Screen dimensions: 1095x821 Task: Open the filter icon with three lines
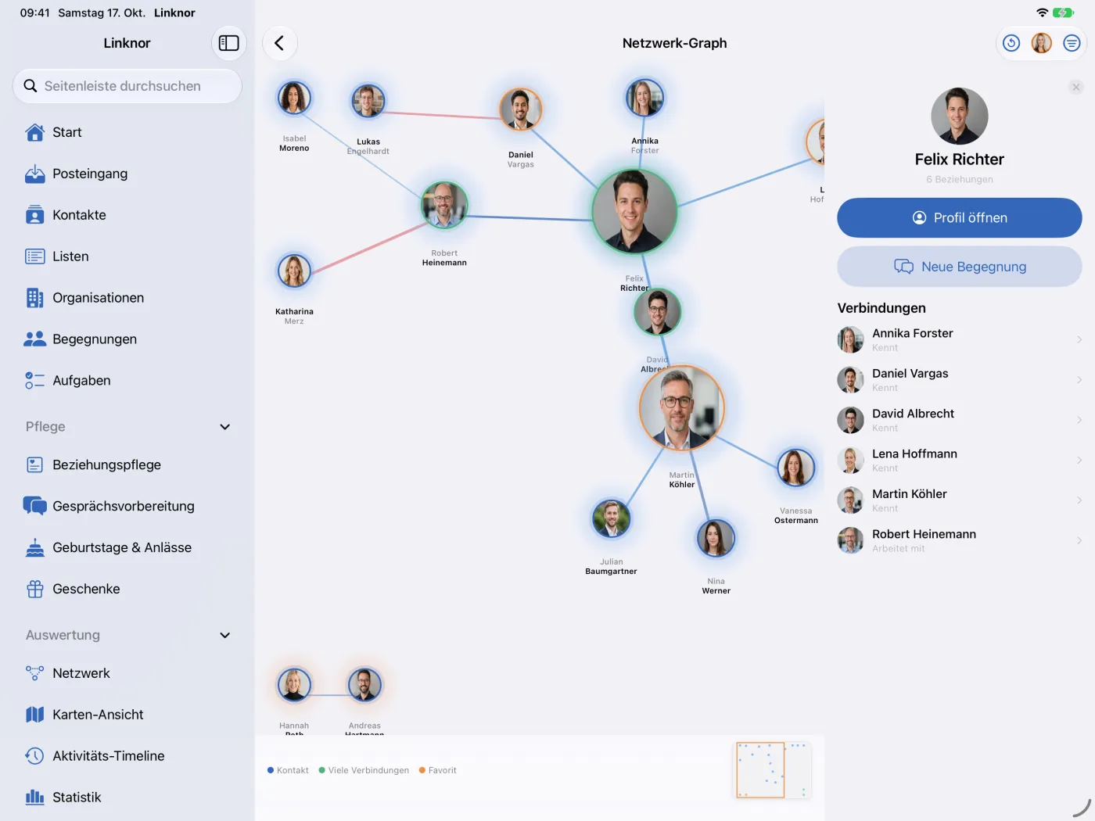1072,43
